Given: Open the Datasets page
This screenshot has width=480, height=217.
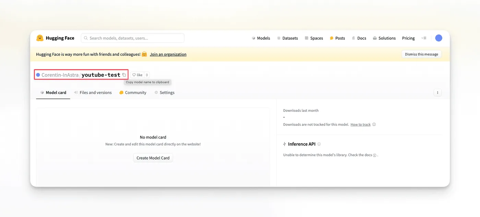Looking at the screenshot, I should pyautogui.click(x=287, y=38).
